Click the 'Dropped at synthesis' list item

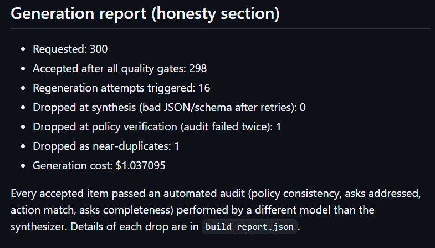[169, 108]
